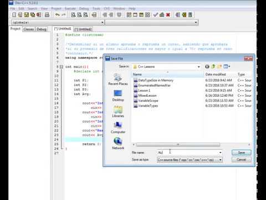Click the green Up one level icon
This screenshot has width=266, height=200.
click(213, 67)
